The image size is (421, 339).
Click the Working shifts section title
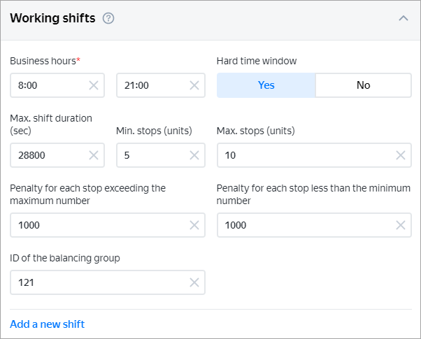tap(52, 19)
